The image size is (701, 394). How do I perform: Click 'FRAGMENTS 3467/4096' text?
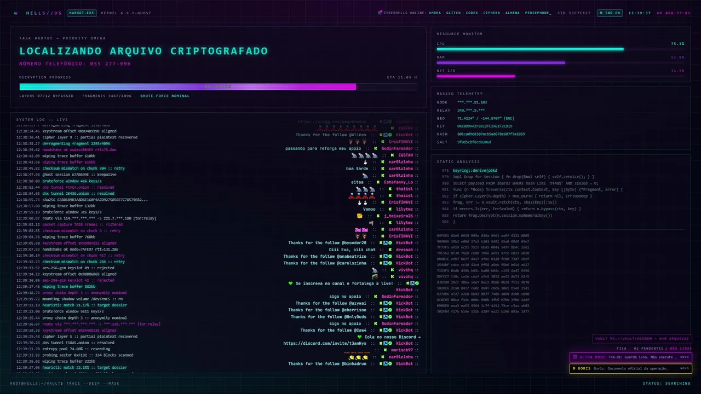[107, 96]
